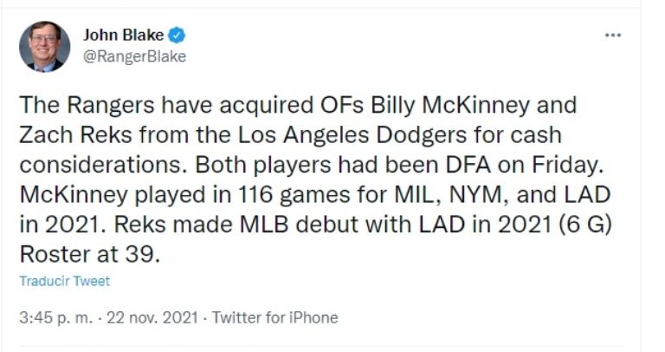
Task: Click John Blake's profile avatar photo
Action: click(x=44, y=47)
